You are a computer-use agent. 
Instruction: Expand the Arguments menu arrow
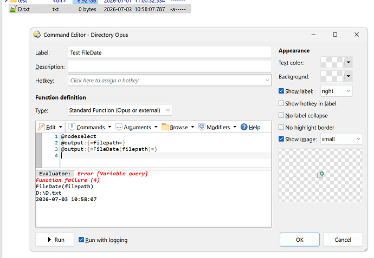156,127
